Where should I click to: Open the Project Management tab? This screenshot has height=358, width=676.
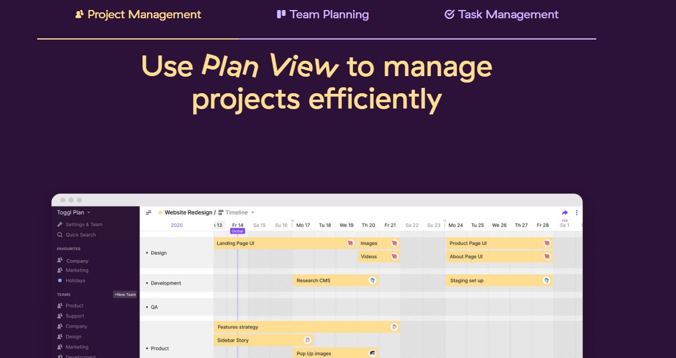(138, 15)
